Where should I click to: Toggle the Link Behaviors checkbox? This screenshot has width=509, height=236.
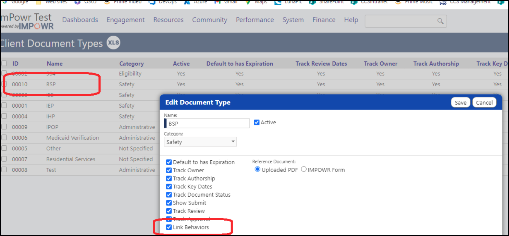point(169,227)
